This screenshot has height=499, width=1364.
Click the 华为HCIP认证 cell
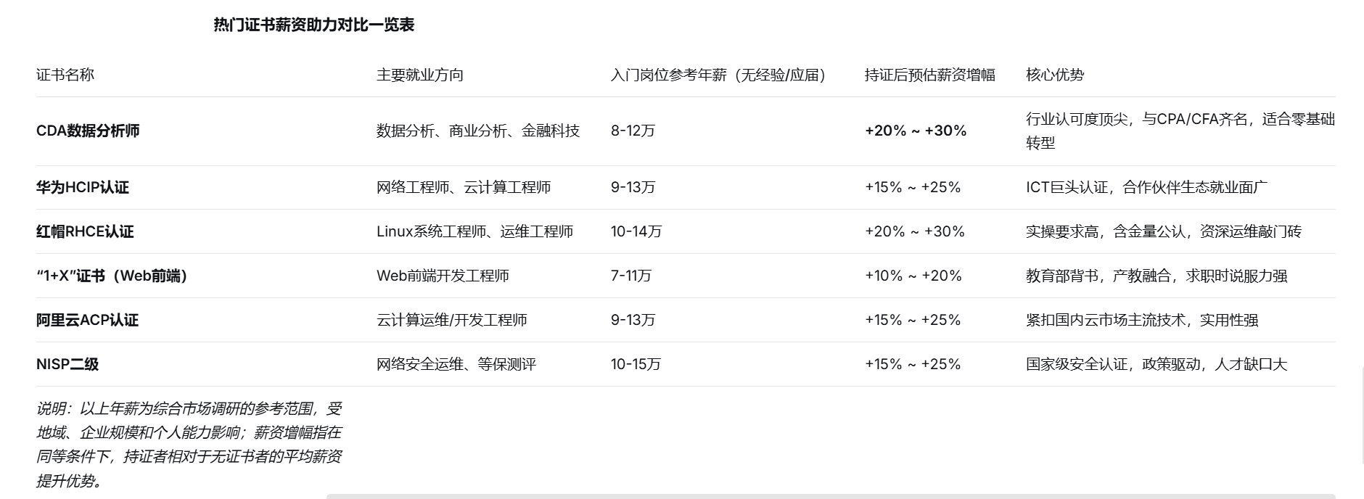(x=83, y=187)
